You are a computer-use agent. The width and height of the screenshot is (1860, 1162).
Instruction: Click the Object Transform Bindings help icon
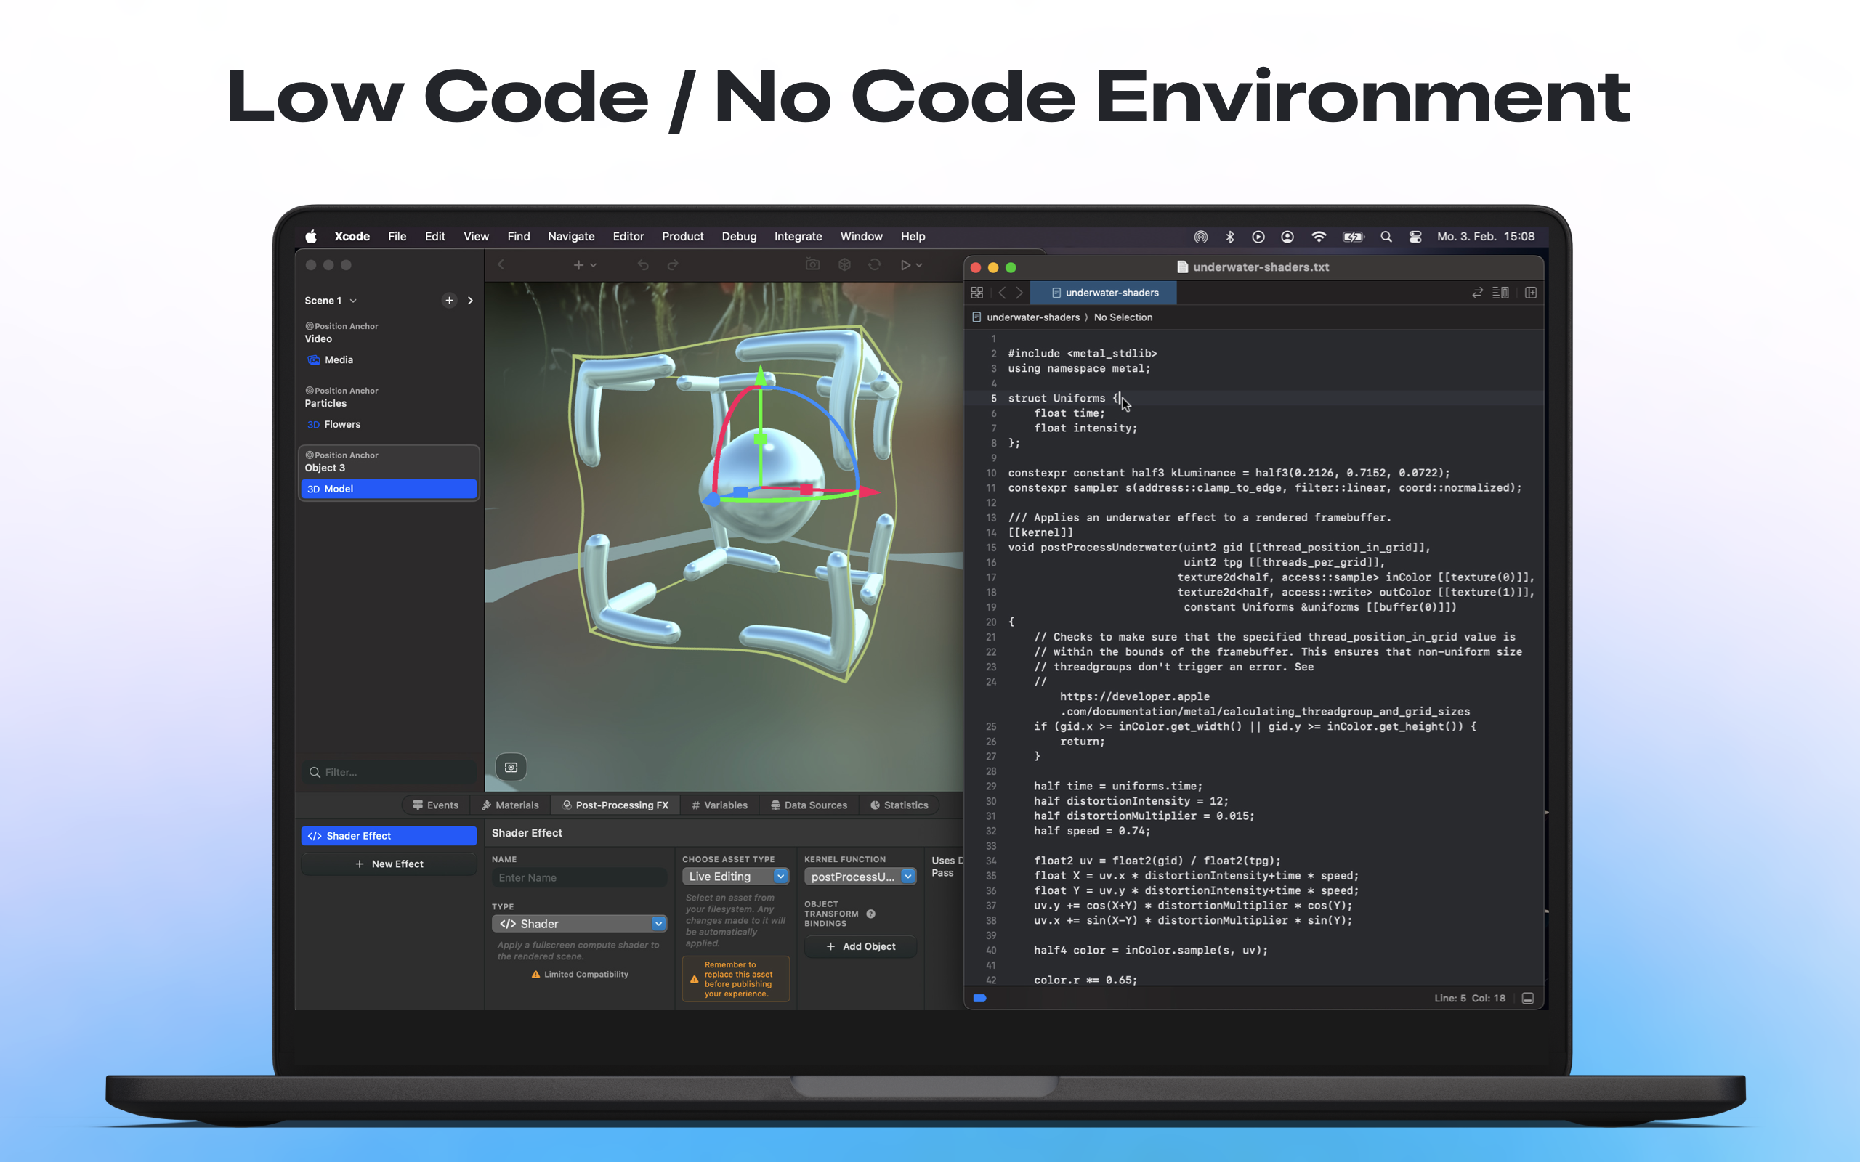[x=871, y=914]
